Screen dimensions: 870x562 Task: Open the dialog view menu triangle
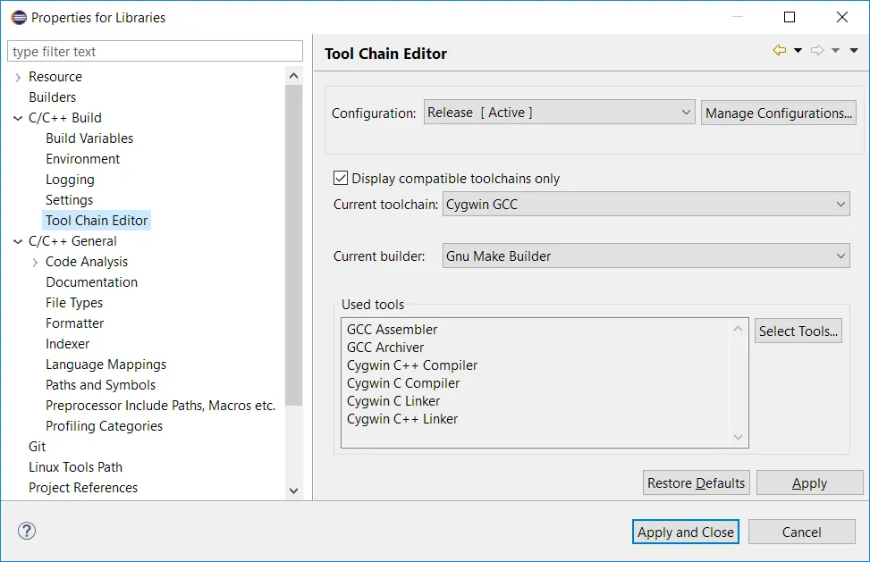click(x=854, y=51)
